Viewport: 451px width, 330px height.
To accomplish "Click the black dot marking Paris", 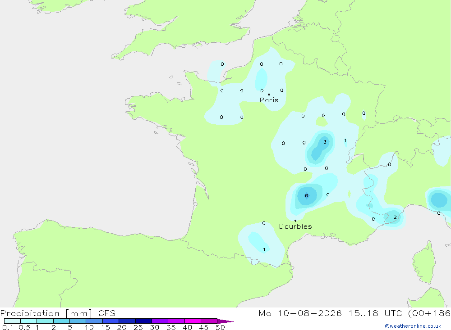I will tap(269, 94).
